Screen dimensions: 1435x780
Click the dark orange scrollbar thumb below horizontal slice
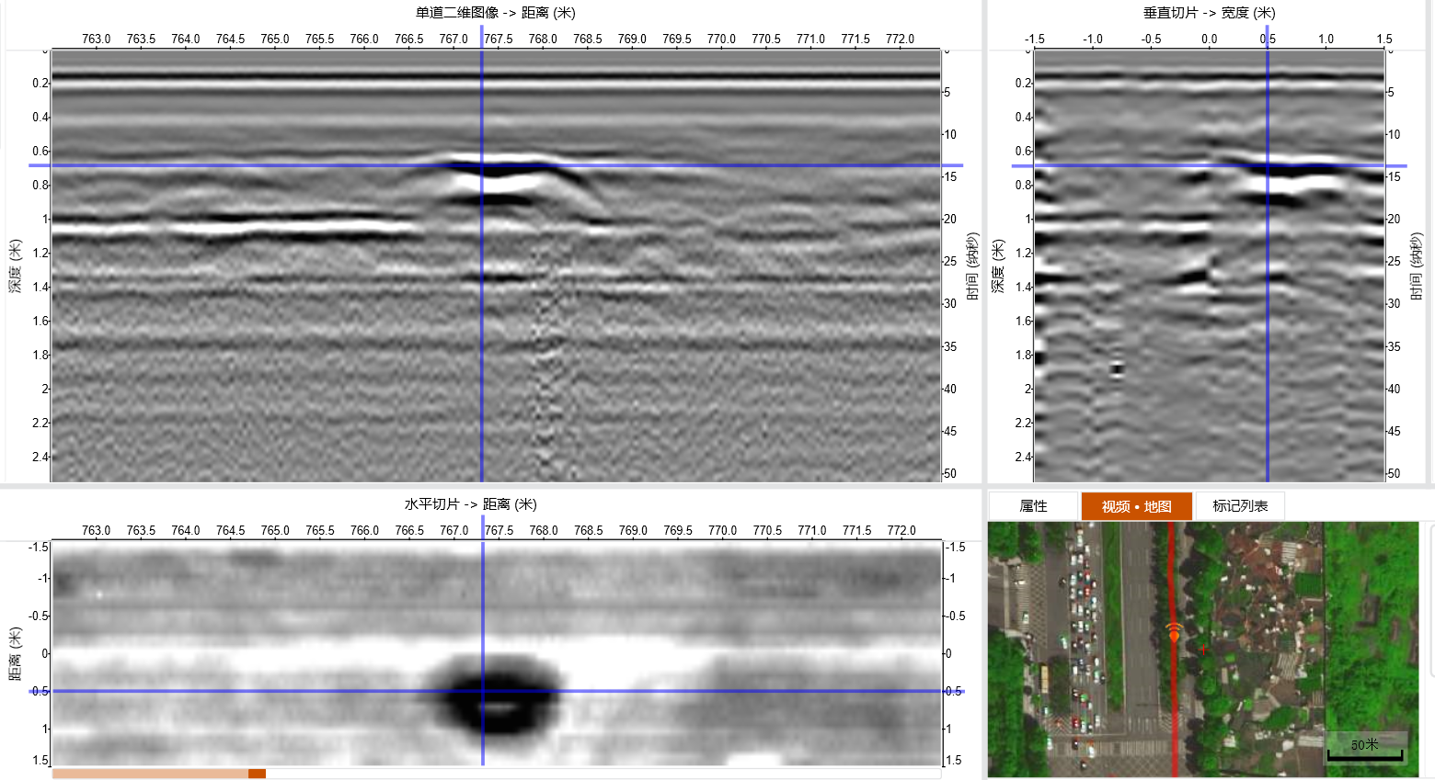(257, 774)
